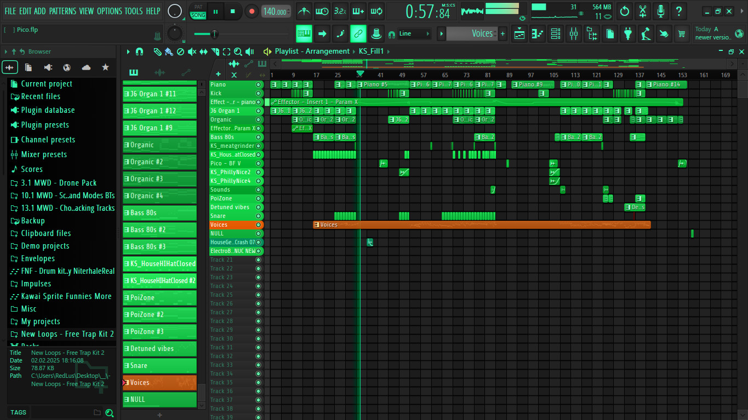Click the zoom magnifier icon above the playlist
Image resolution: width=748 pixels, height=420 pixels.
[238, 51]
